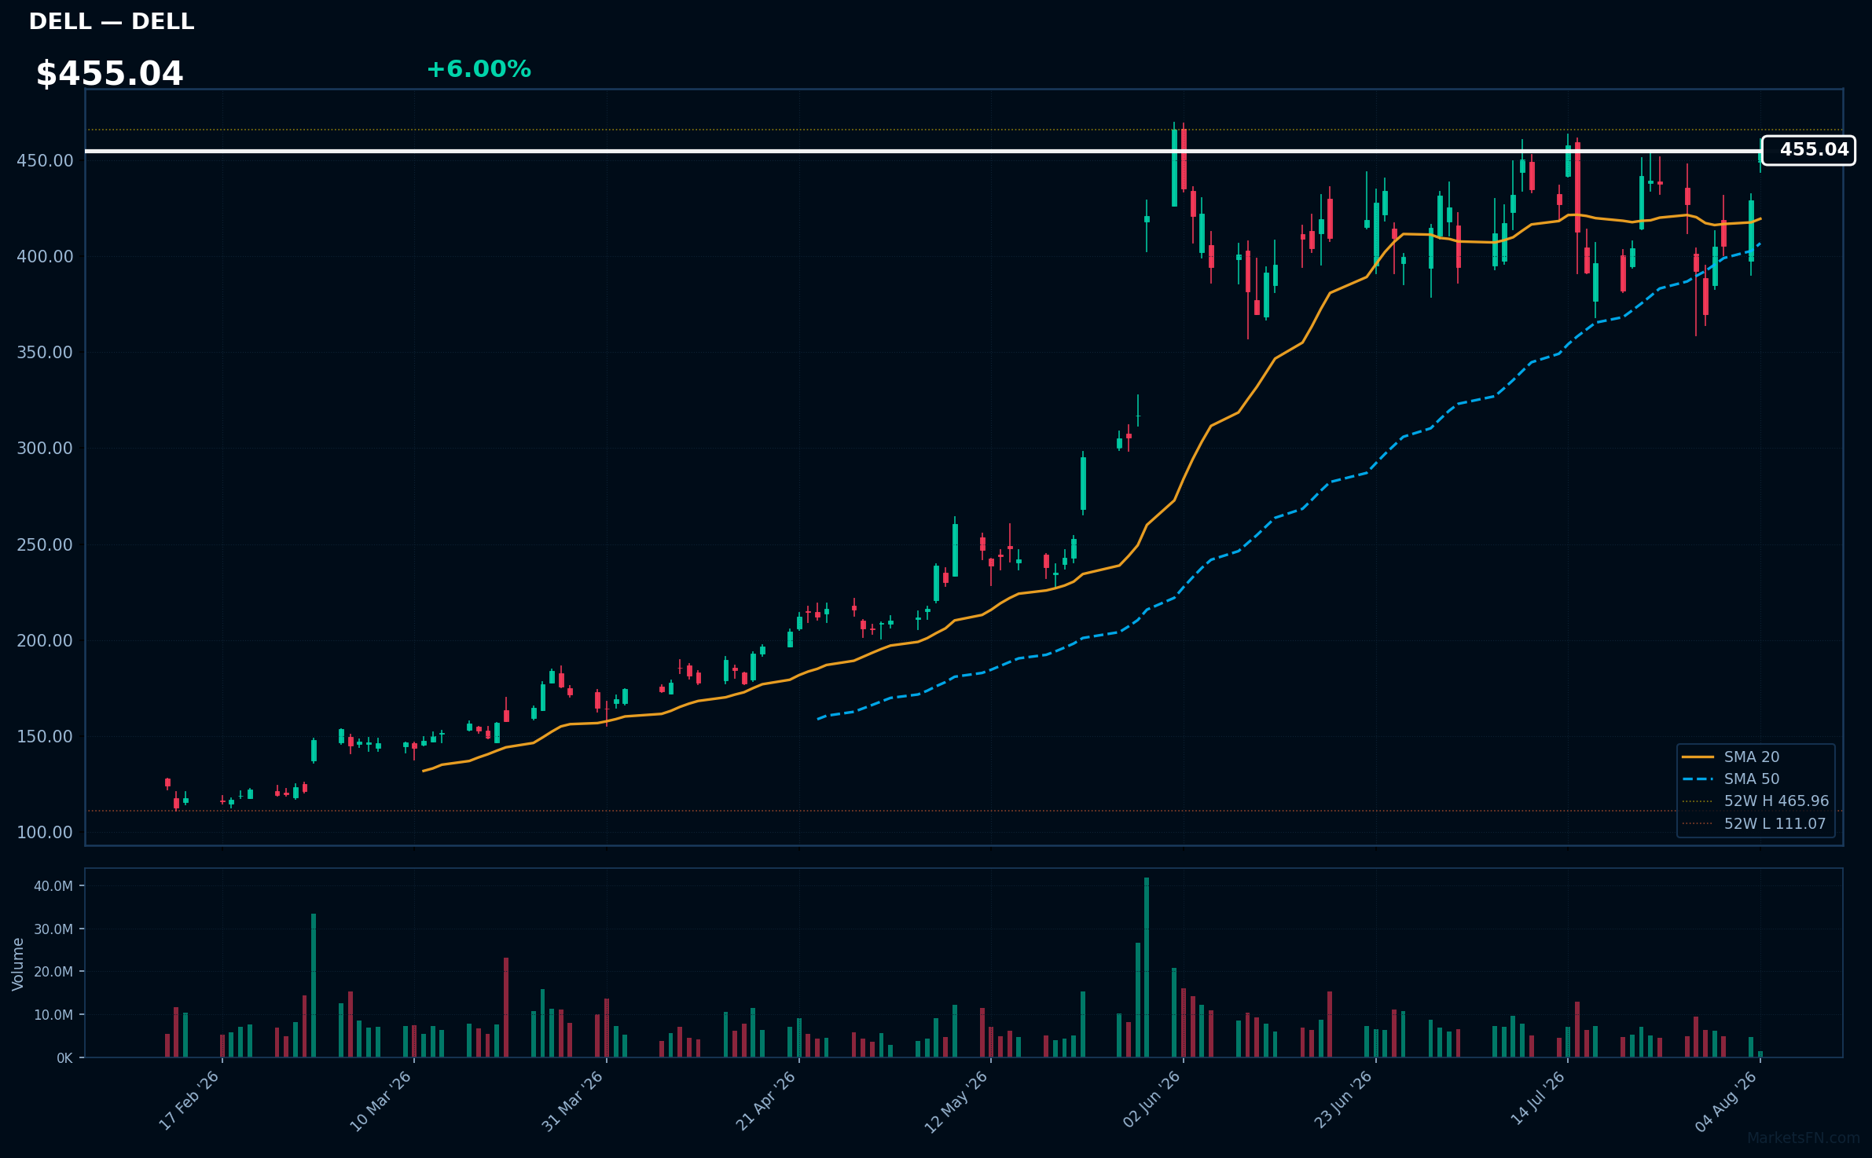Click the 300.00 price axis label
The height and width of the screenshot is (1158, 1872).
click(45, 448)
